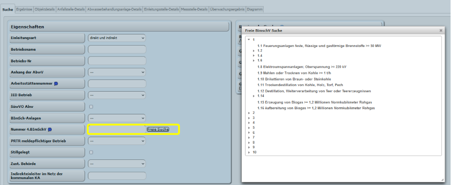This screenshot has width=451, height=185.
Task: Switch to the Abwasserbehandlungsanlage-Details tab
Action: [x=114, y=9]
